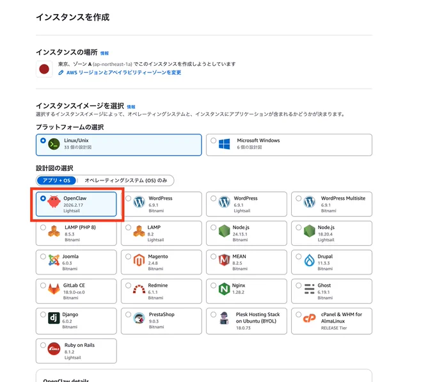The image size is (435, 382).
Task: Click the Node.js 24.13.1 hexagon icon
Action: [224, 231]
